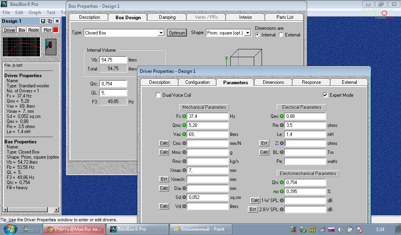Click Calc button for 1-W SPL
Viewport: 401px width, 235px height.
255,200
